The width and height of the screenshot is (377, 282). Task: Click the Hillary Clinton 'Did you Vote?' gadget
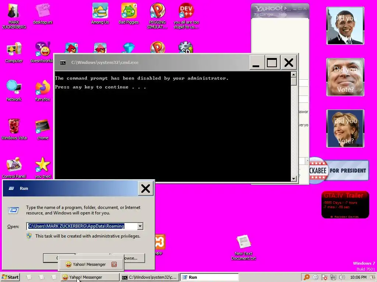(345, 129)
